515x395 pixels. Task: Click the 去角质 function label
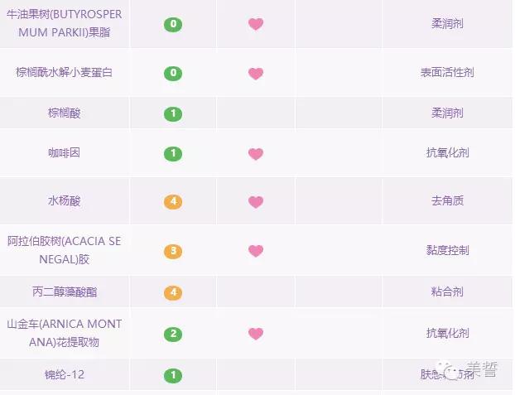click(x=447, y=201)
